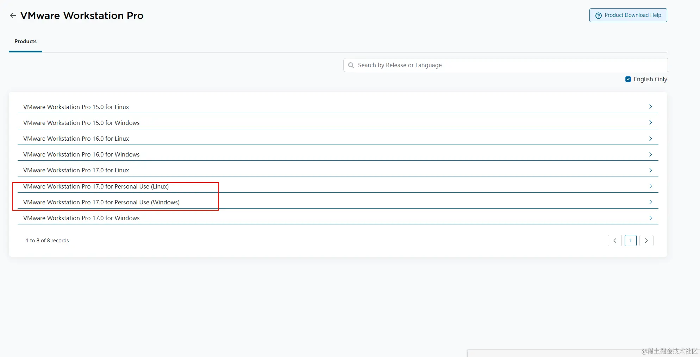The image size is (700, 357).
Task: Click the 1 to 8 of 8 records text
Action: click(x=47, y=241)
